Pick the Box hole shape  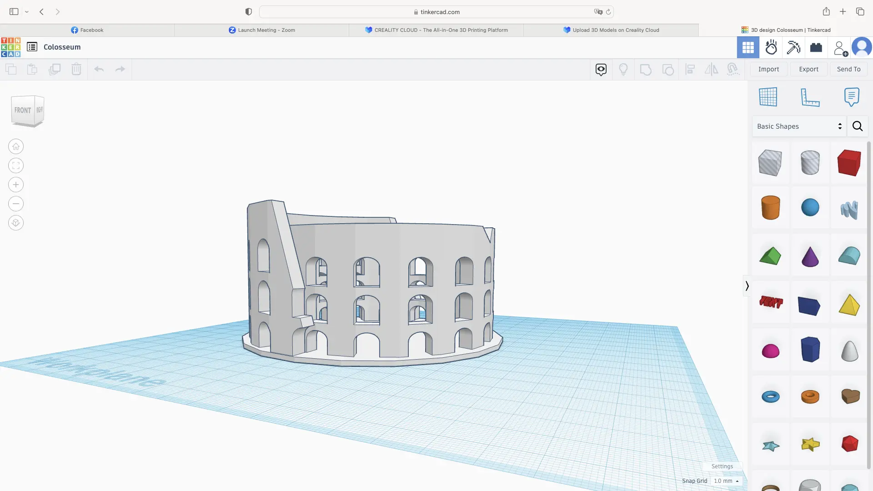(770, 163)
